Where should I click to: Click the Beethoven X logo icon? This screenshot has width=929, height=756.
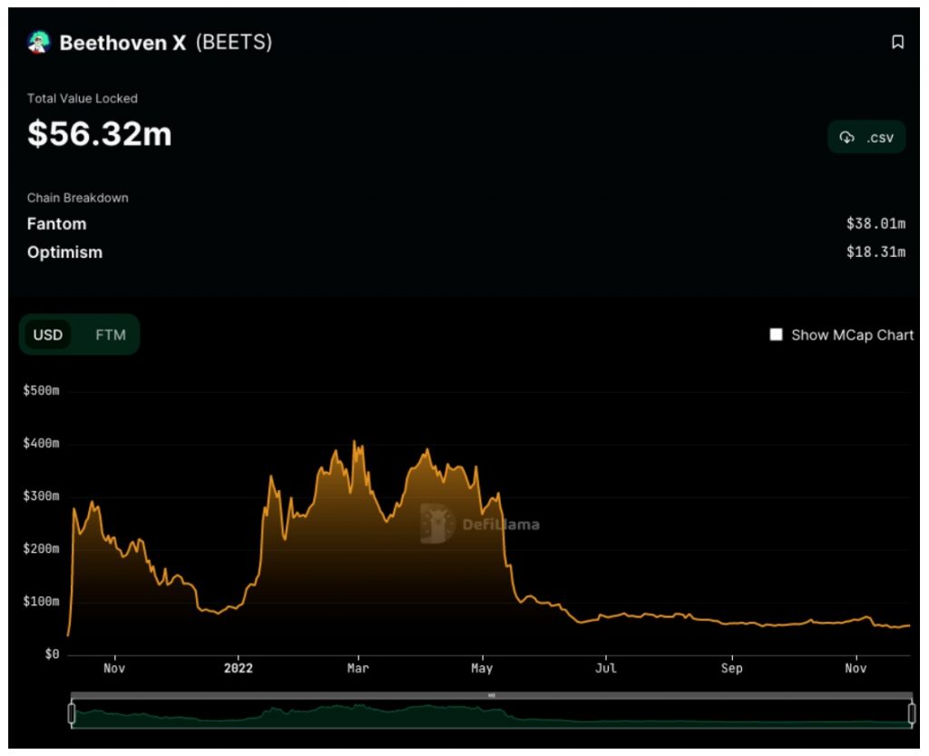(39, 43)
